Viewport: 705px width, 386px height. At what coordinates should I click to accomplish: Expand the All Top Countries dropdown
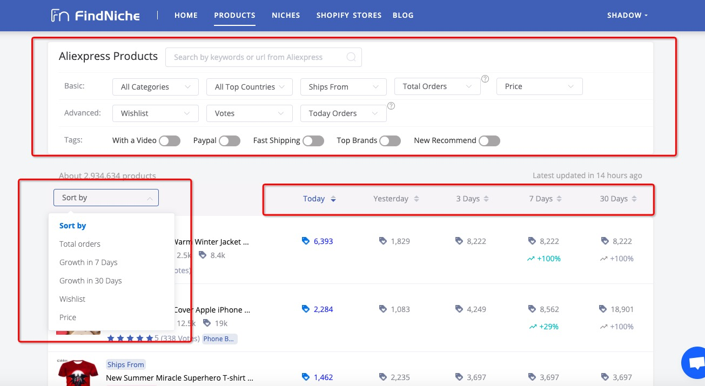click(250, 87)
